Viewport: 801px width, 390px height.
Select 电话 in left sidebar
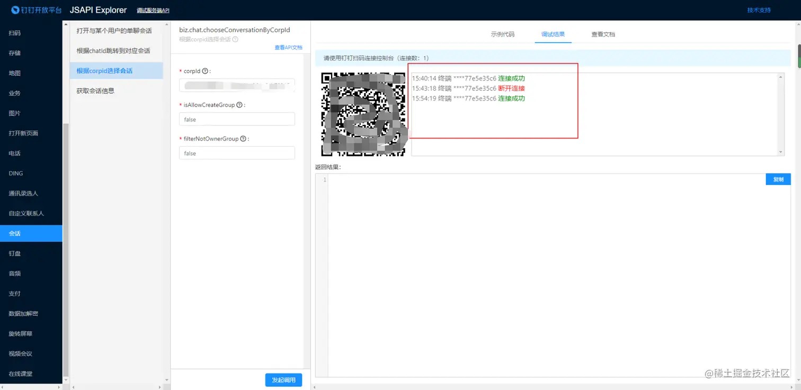pyautogui.click(x=31, y=153)
